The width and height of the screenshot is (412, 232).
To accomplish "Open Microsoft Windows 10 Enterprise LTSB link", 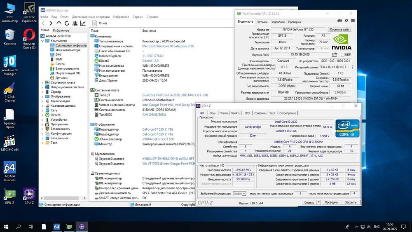I will [168, 46].
